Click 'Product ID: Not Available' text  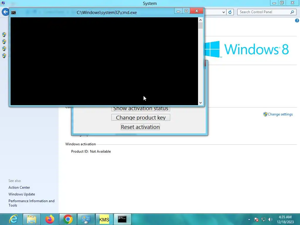91,151
